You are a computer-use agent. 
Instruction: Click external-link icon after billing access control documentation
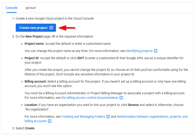point(121,97)
